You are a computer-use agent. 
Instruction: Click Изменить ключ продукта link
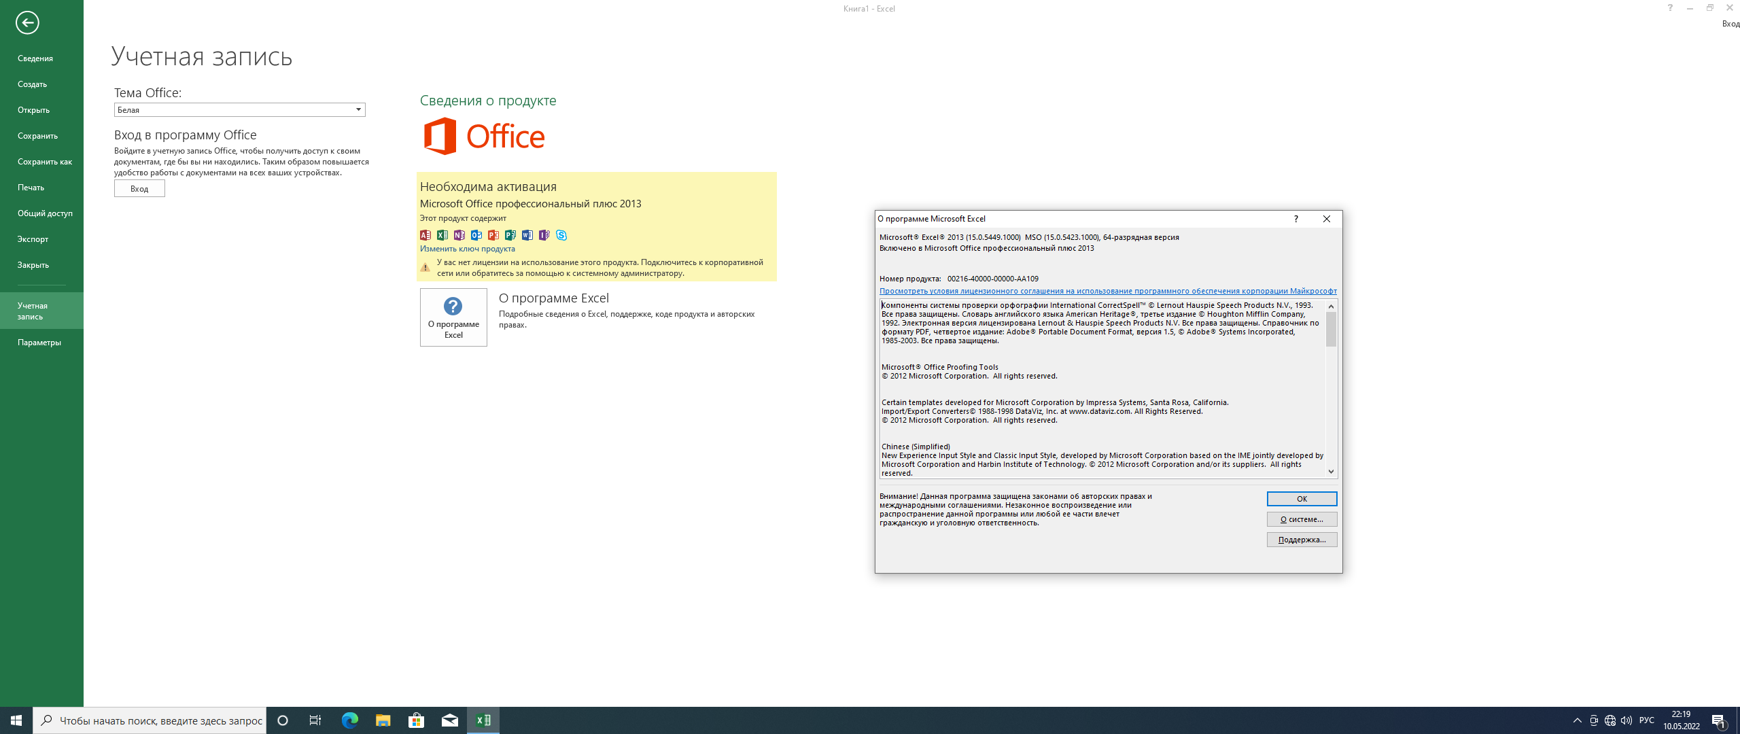coord(468,249)
